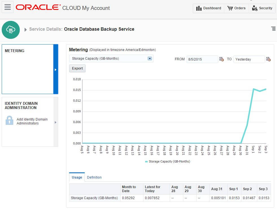The height and width of the screenshot is (209, 277).
Task: Click the Oracle logo
Action: coord(38,8)
